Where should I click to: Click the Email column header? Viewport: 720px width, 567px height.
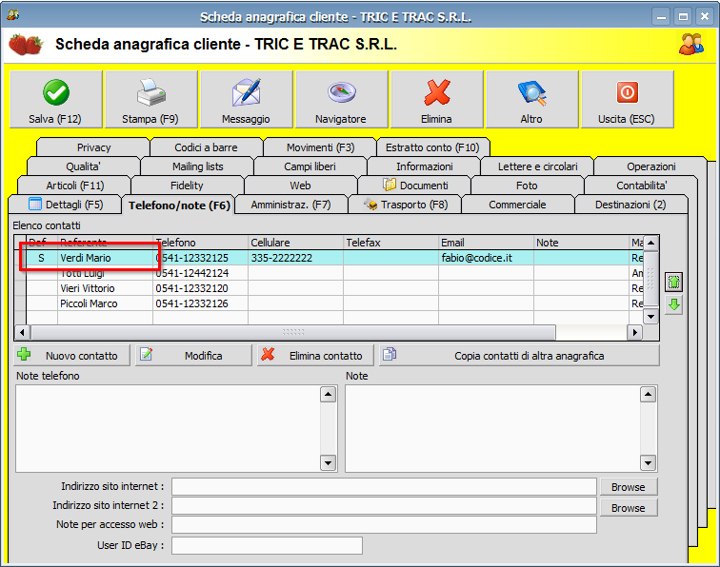(487, 243)
